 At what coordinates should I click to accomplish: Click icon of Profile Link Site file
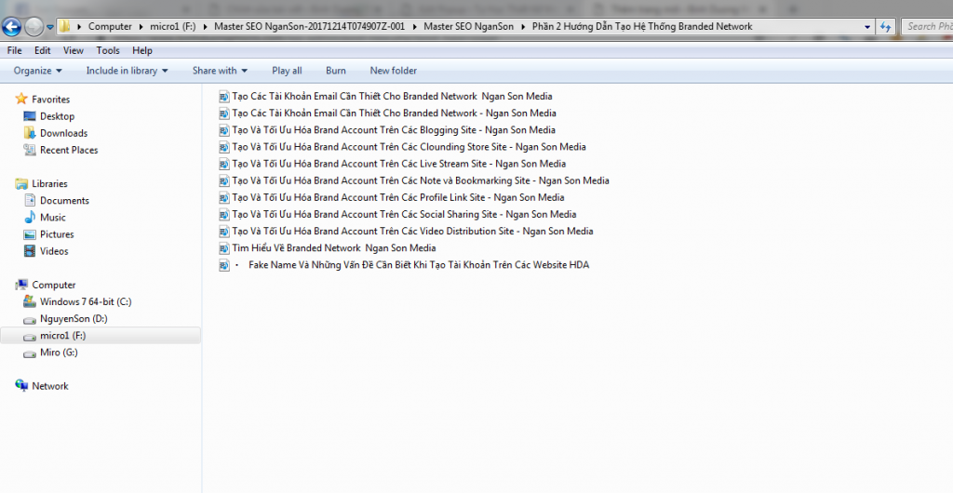pyautogui.click(x=224, y=197)
